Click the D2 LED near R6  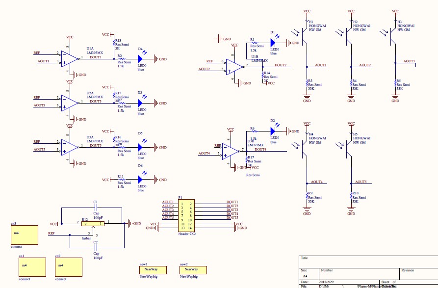point(273,131)
